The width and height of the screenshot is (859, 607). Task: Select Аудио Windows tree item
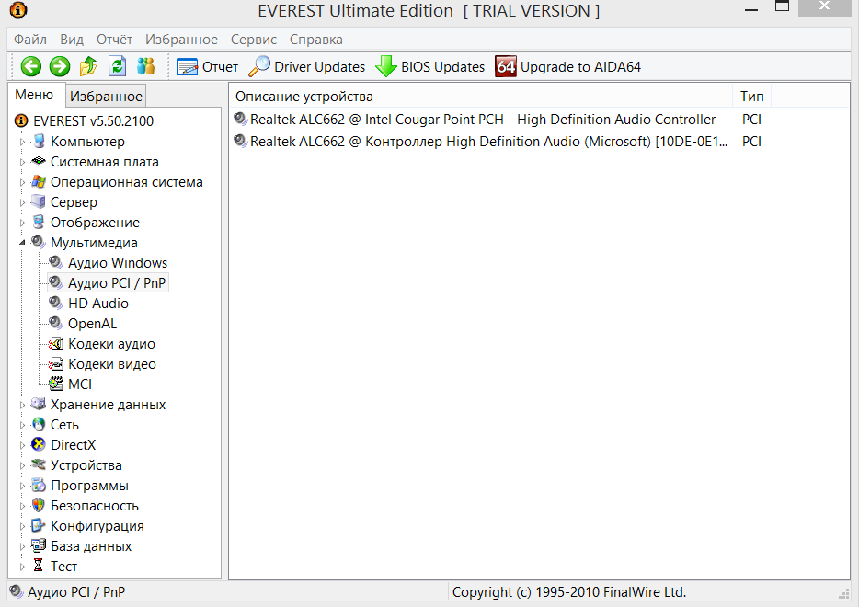click(118, 263)
